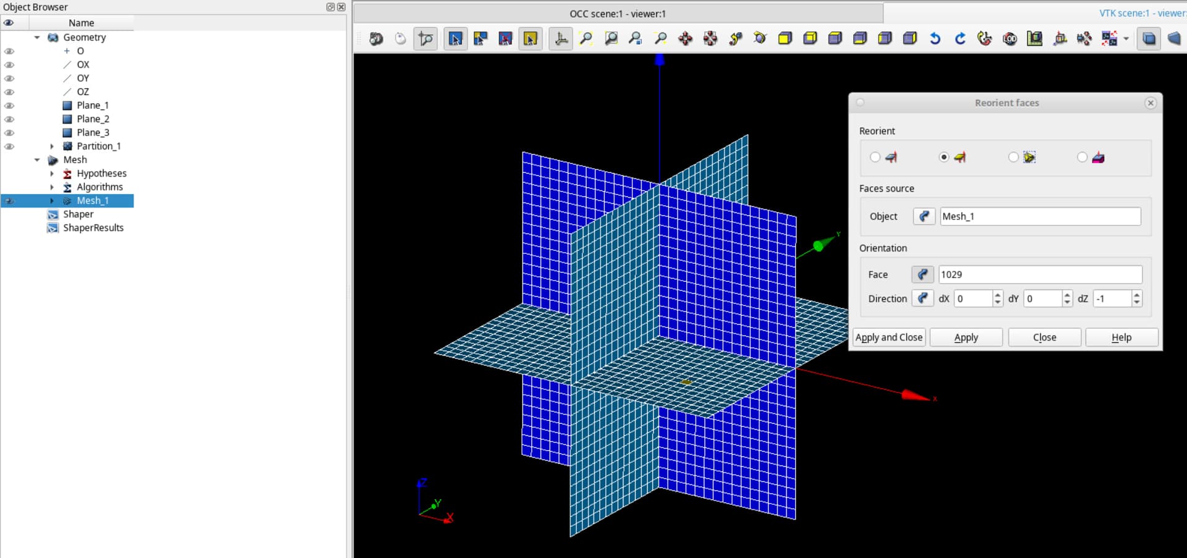Expand the Hypotheses tree node
This screenshot has height=558, width=1187.
pyautogui.click(x=52, y=174)
